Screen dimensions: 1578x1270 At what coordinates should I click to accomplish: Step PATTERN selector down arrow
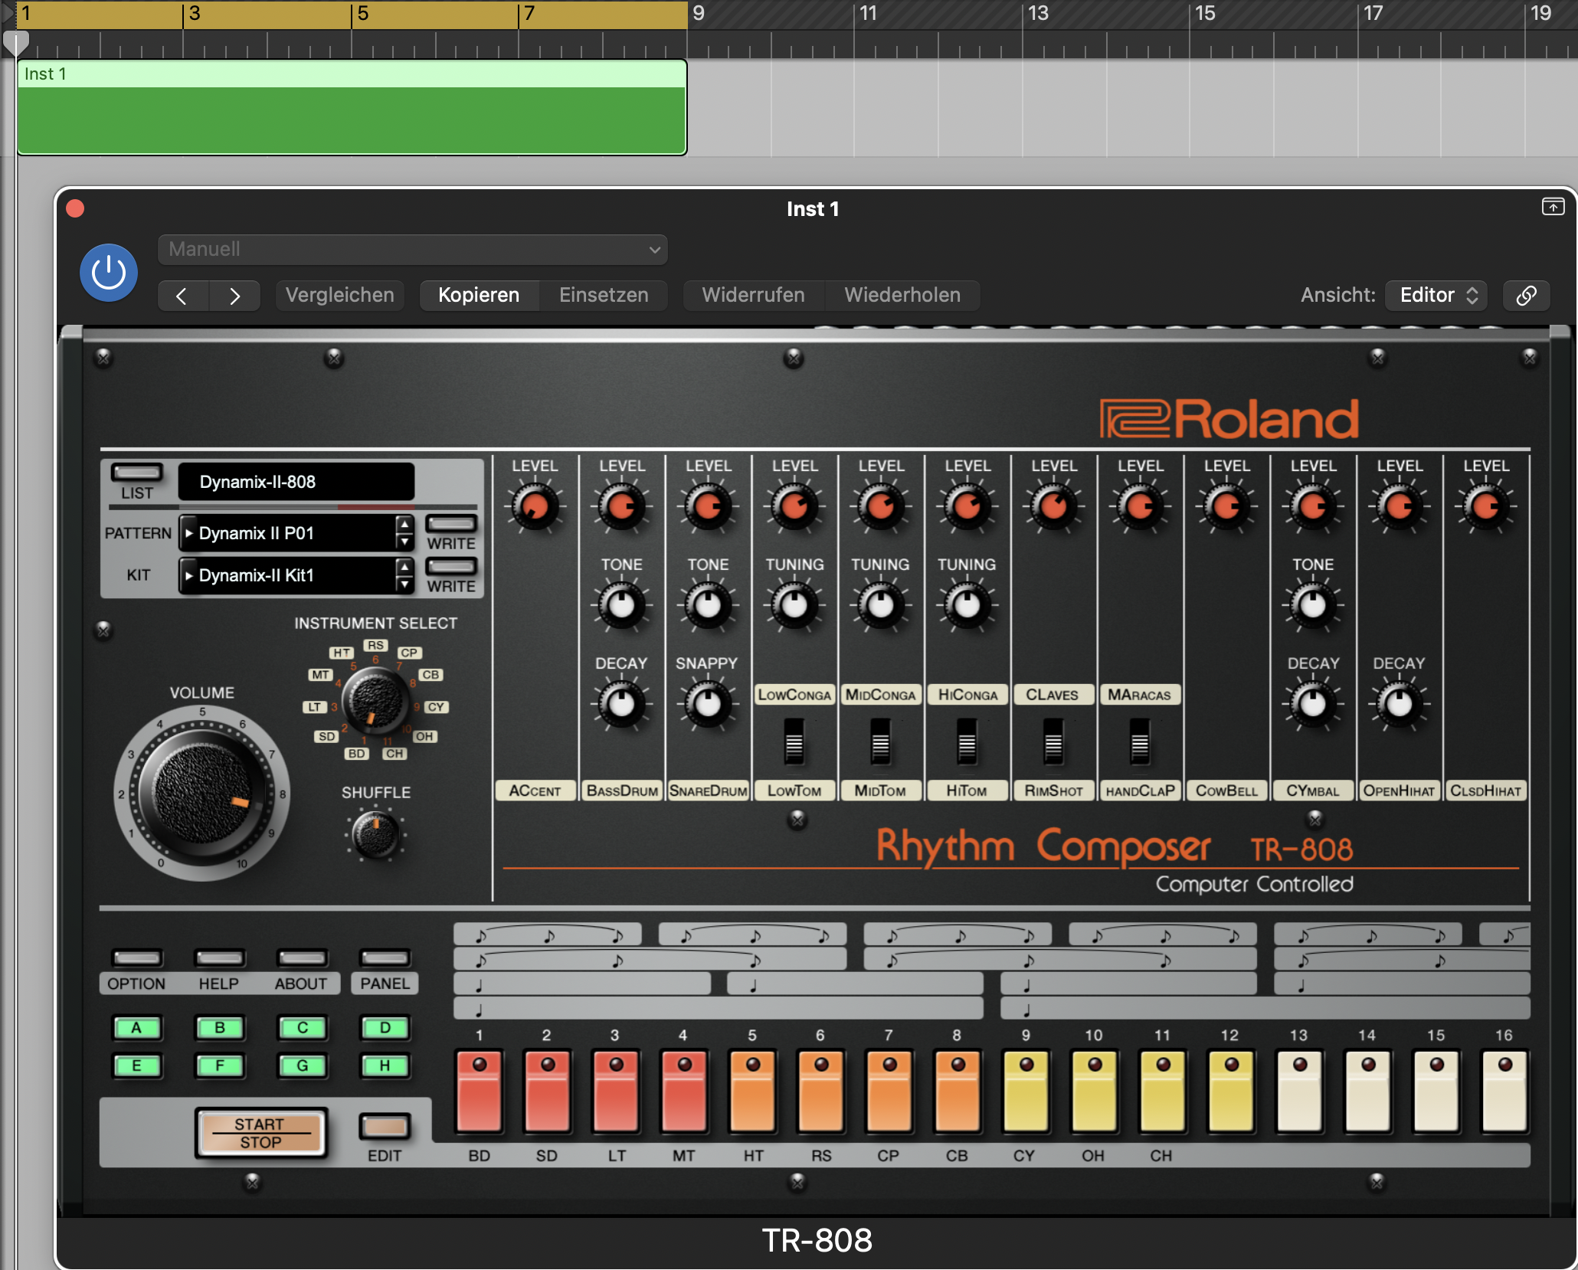[x=404, y=542]
